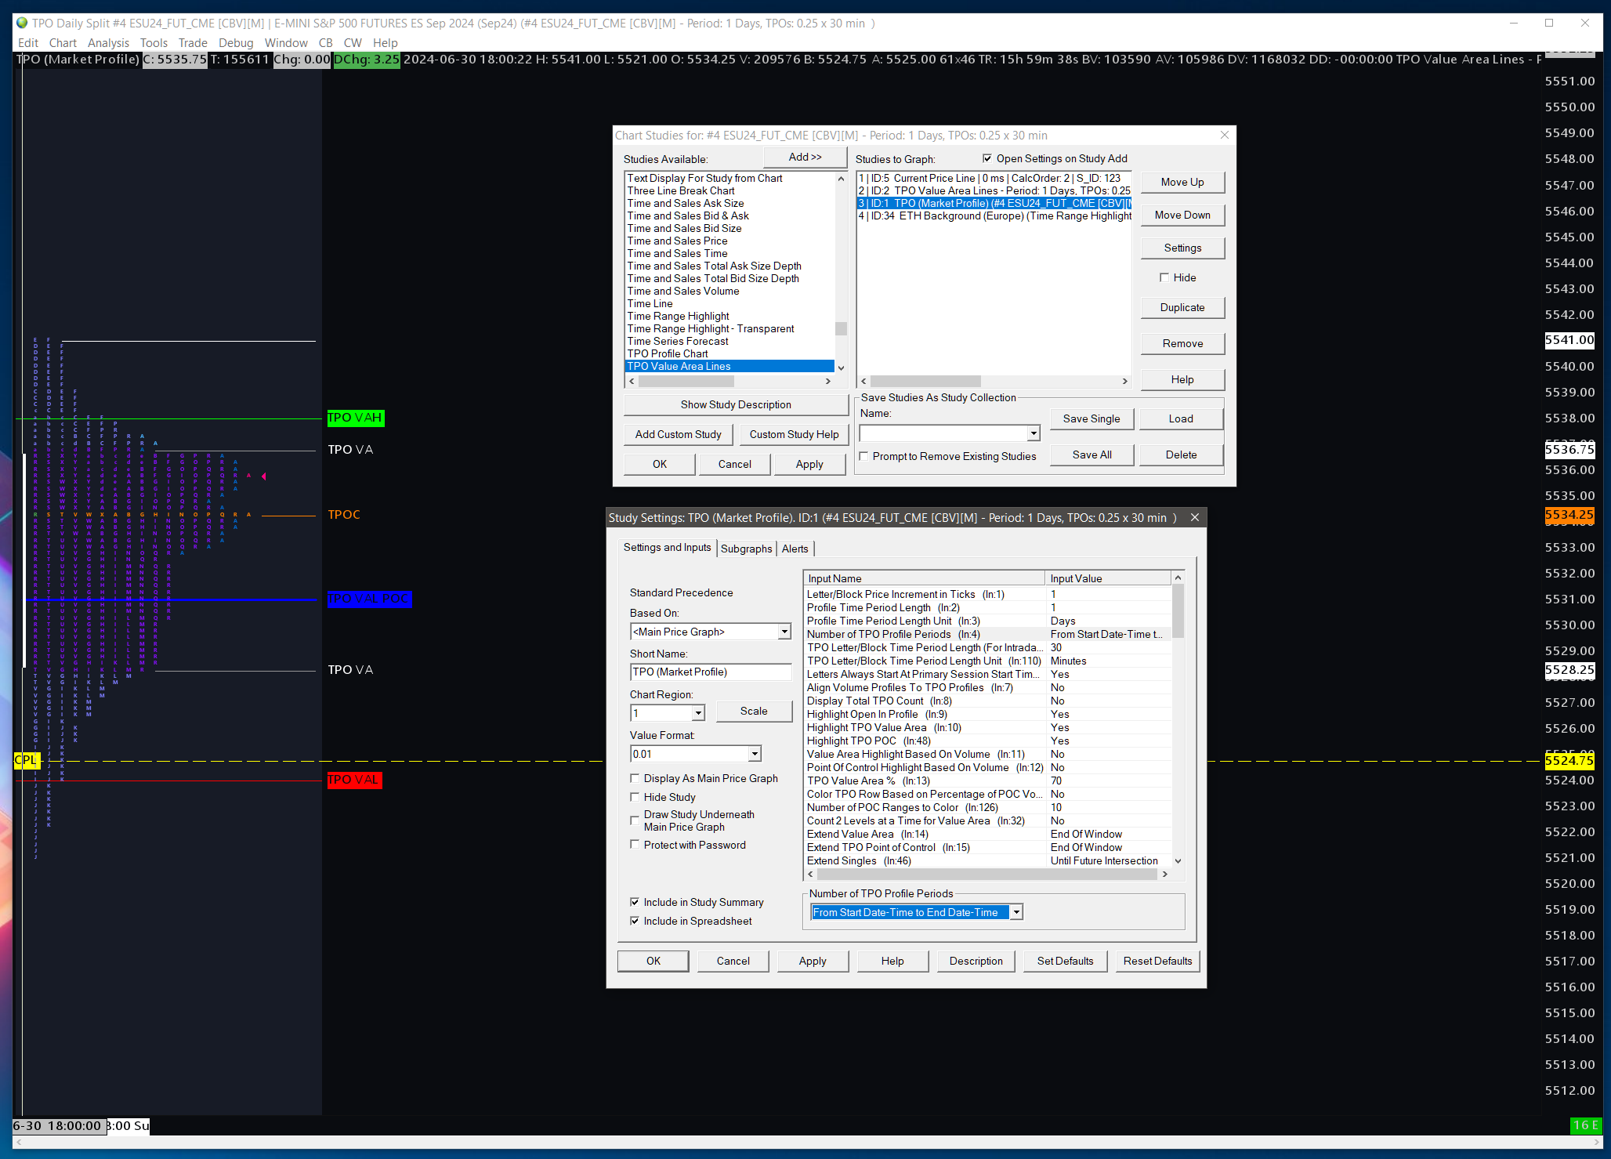Open Number of TPO Profile Periods dropdown
This screenshot has width=1611, height=1159.
(x=1015, y=912)
